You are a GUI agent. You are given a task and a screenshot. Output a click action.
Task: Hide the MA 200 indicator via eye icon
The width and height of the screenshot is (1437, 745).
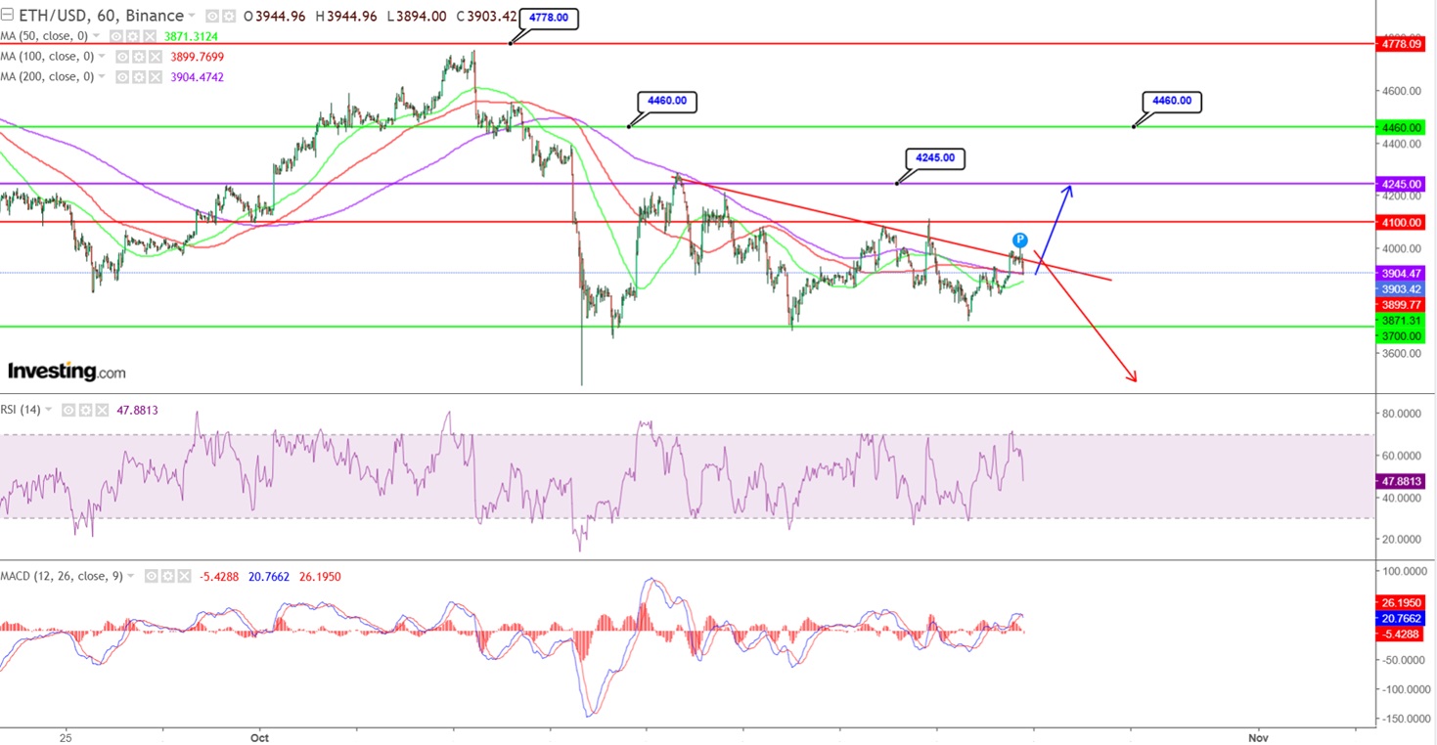(122, 76)
